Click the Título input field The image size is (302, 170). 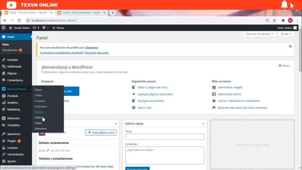point(165,136)
